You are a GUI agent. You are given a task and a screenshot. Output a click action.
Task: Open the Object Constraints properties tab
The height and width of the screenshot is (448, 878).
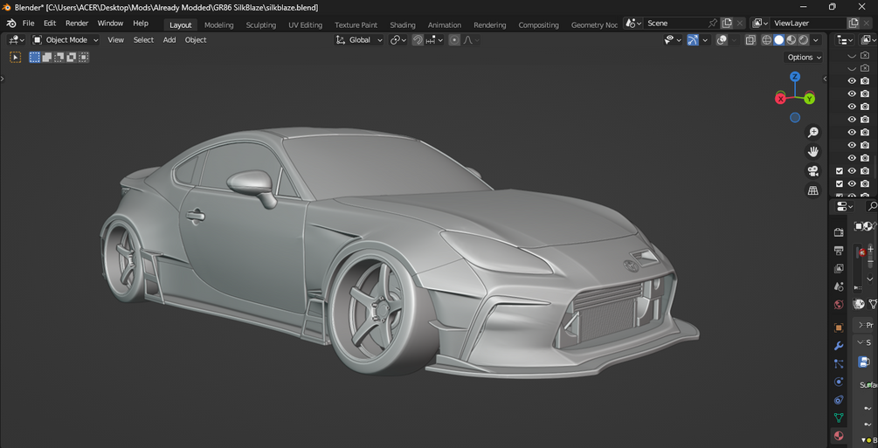click(838, 400)
